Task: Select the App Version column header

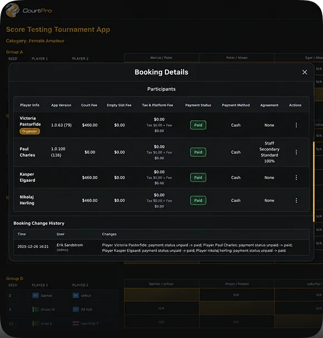Action: 61,105
